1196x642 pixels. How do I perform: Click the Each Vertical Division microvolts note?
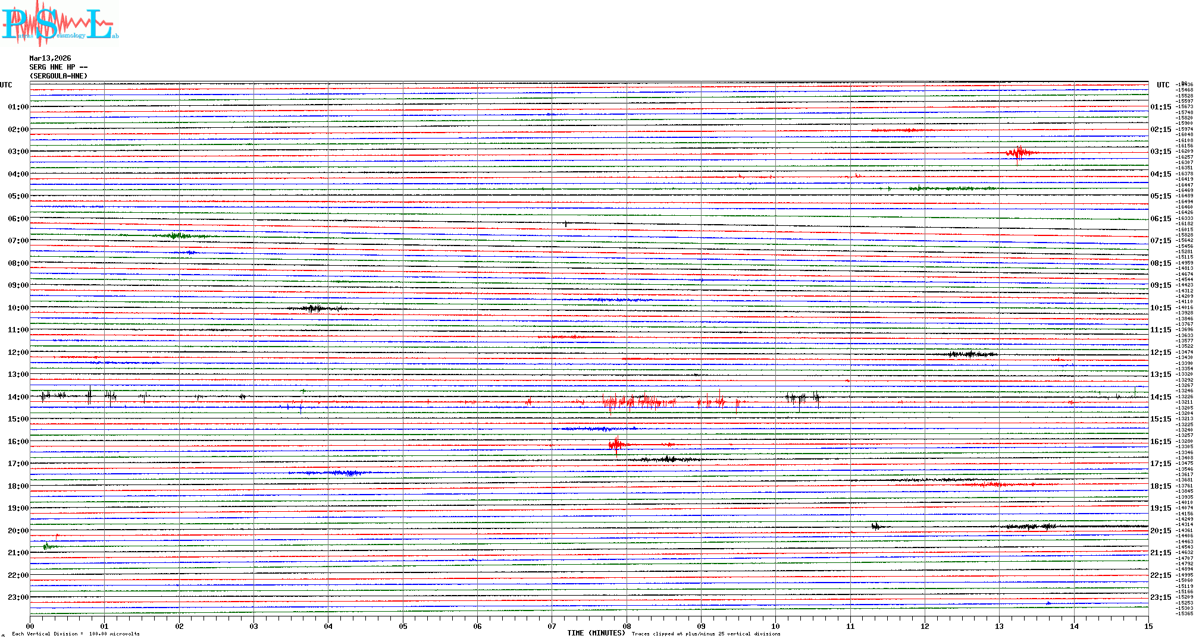tap(76, 634)
